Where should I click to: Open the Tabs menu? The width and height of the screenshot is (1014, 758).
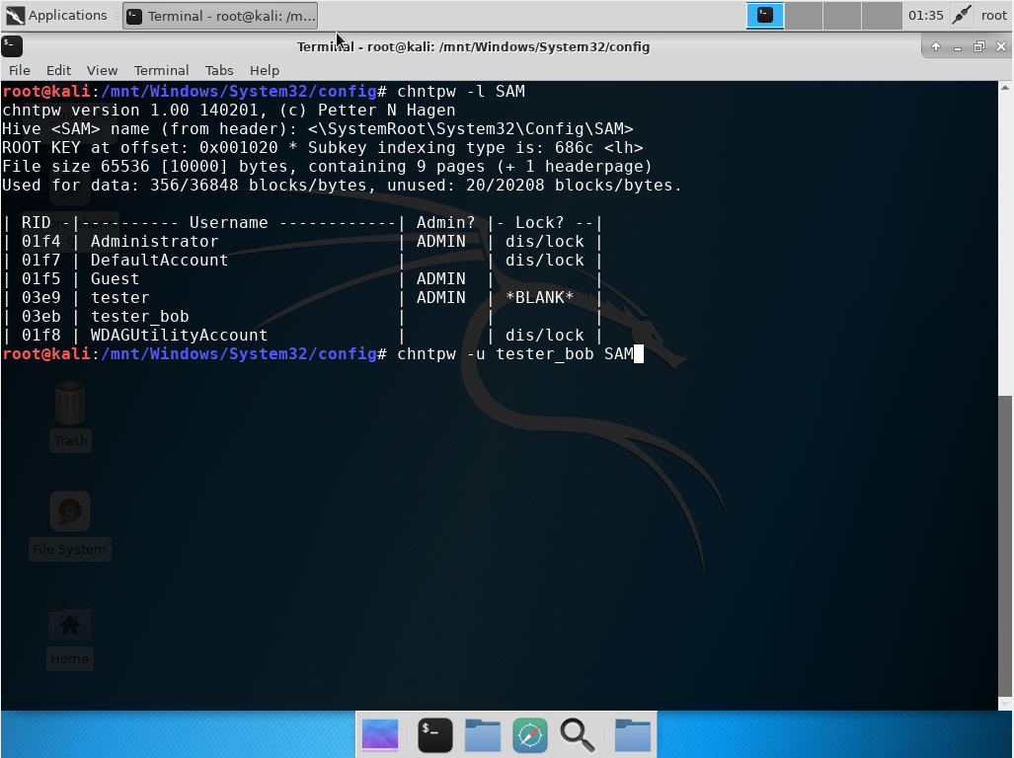(219, 70)
